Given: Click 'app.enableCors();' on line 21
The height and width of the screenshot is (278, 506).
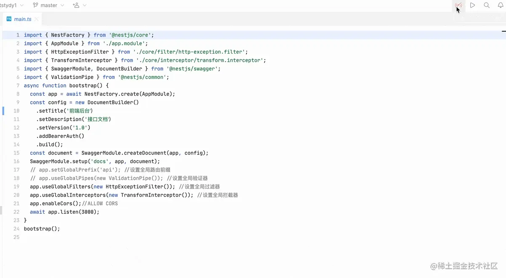Looking at the screenshot, I should point(56,203).
